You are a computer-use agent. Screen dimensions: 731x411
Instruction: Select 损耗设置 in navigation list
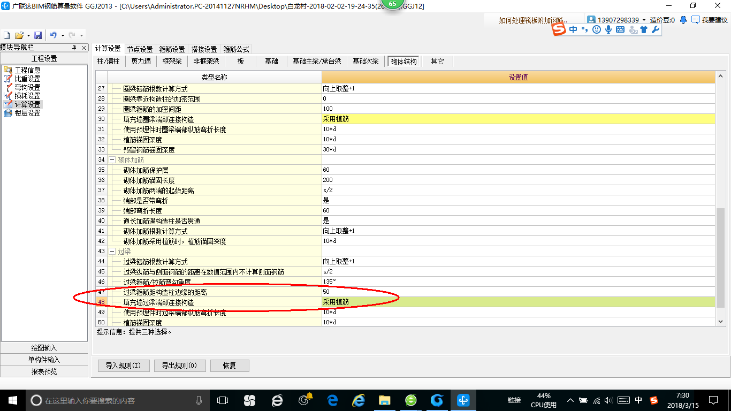(27, 96)
